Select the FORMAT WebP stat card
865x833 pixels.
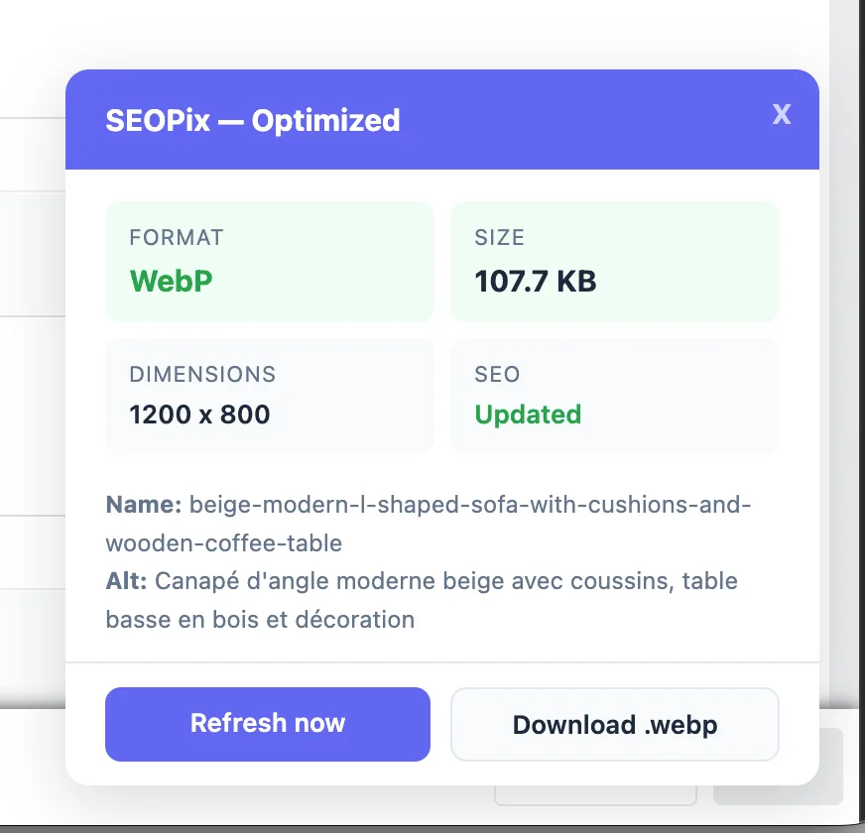(269, 261)
